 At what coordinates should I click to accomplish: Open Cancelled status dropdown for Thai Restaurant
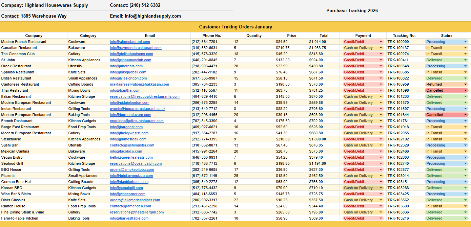click(446, 90)
